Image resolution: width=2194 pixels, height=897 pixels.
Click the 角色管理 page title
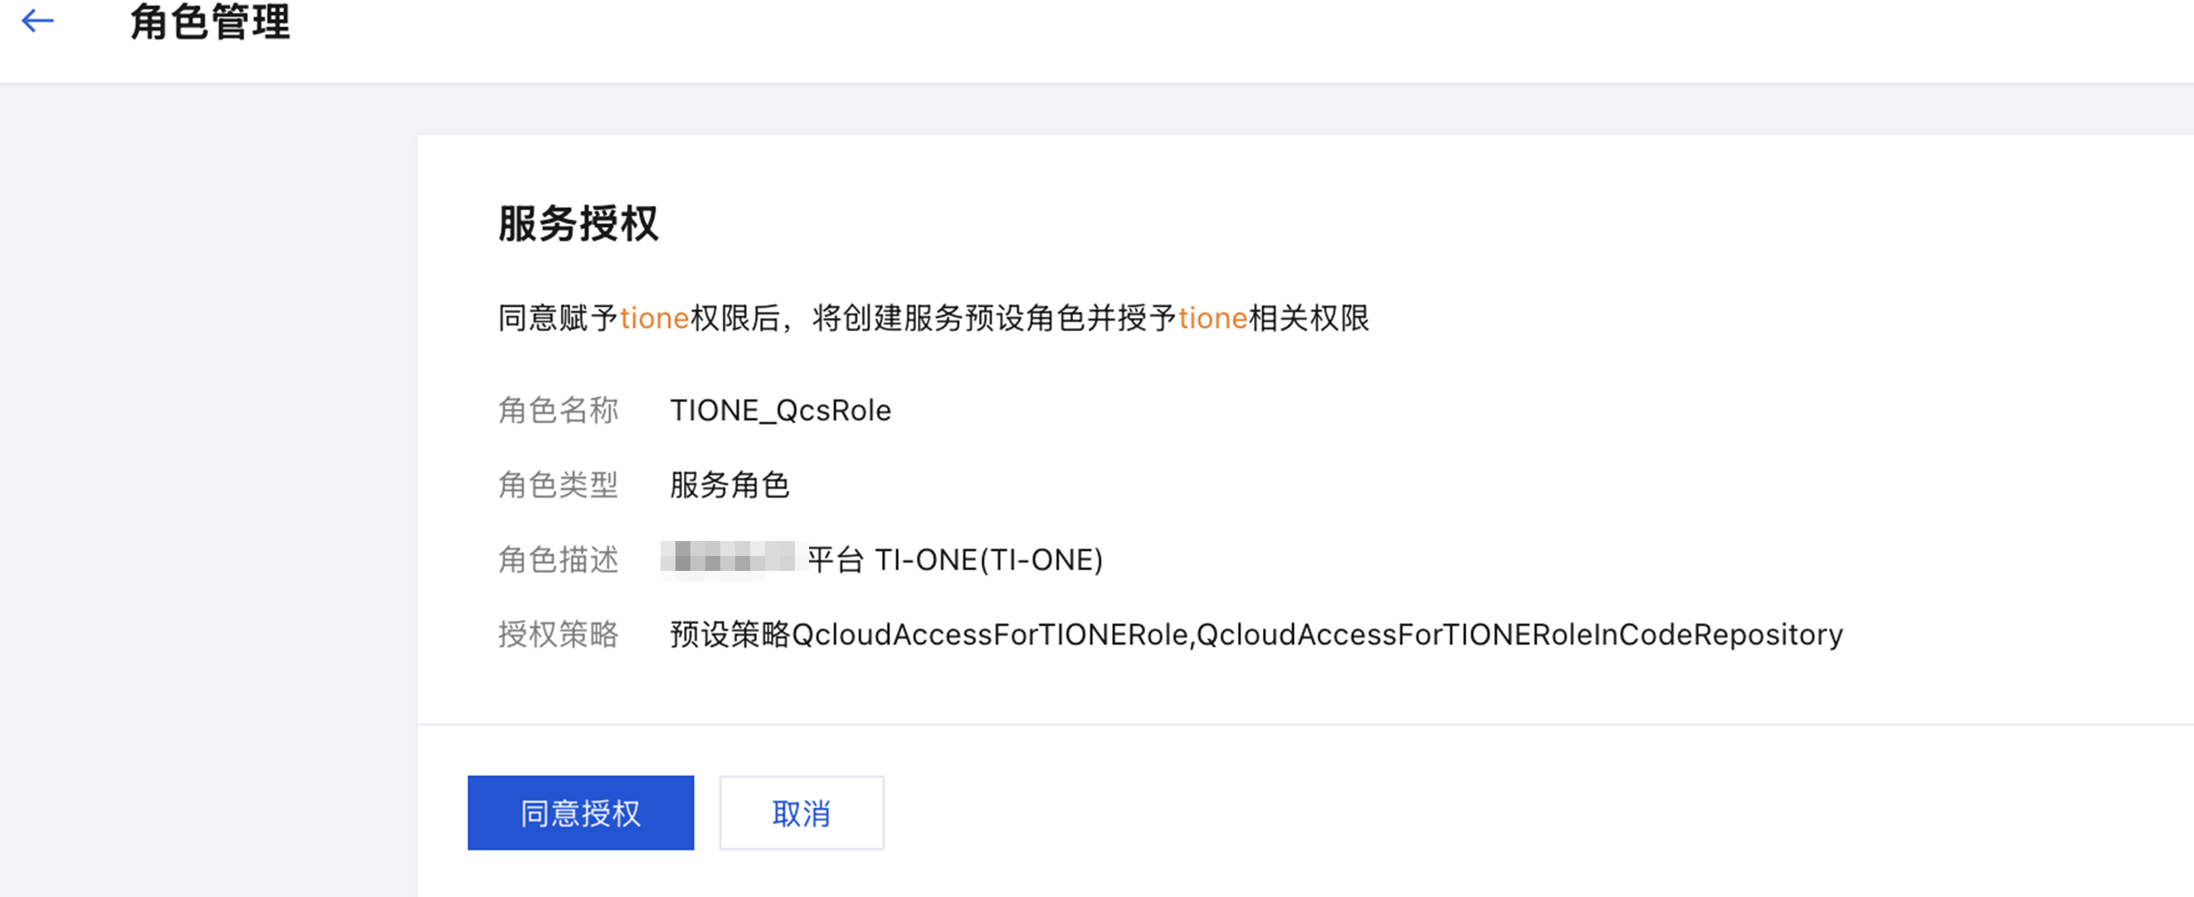click(x=209, y=21)
